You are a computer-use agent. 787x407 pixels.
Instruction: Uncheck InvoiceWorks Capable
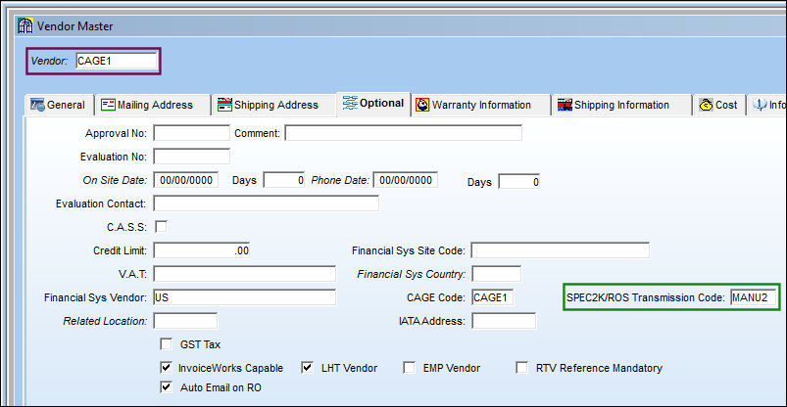(166, 368)
